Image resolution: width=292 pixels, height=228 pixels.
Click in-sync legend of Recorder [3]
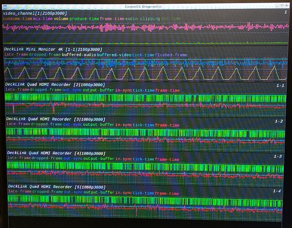tap(124, 125)
